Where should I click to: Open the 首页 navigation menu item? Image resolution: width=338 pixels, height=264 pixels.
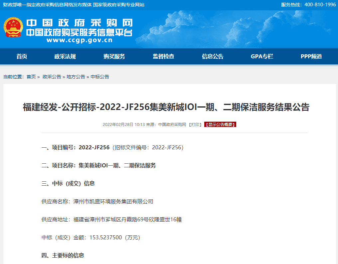tap(22, 56)
